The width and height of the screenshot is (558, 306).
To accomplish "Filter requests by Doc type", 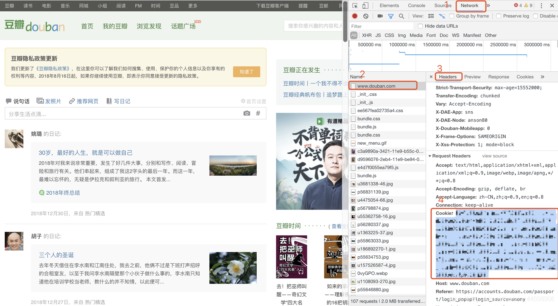I will click(x=444, y=35).
